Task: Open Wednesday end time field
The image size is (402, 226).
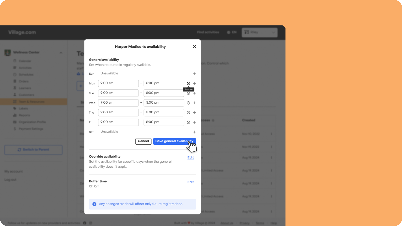Action: point(164,103)
